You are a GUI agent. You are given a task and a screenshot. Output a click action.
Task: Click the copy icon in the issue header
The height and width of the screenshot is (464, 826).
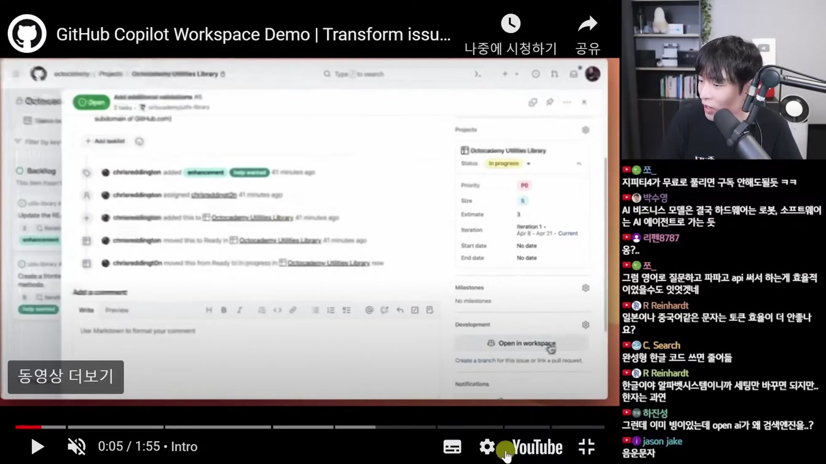pyautogui.click(x=533, y=102)
